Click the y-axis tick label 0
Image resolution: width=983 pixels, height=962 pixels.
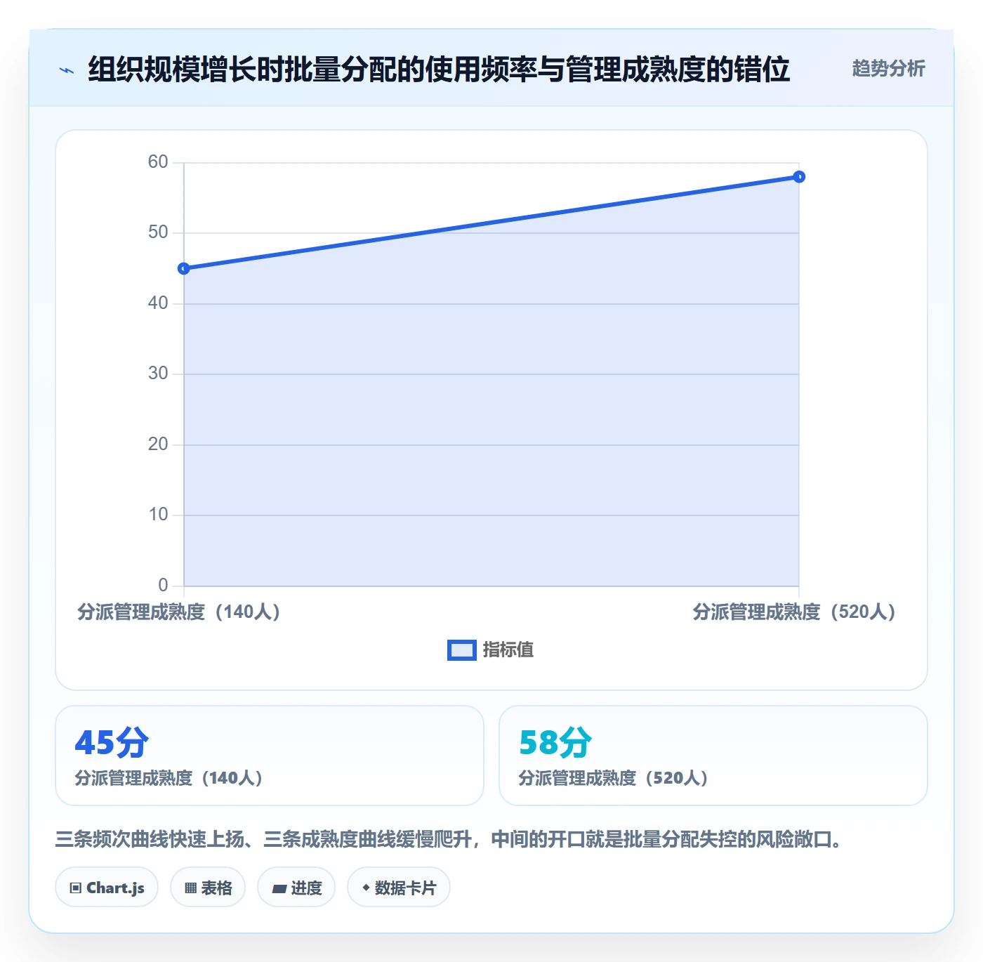pos(163,585)
